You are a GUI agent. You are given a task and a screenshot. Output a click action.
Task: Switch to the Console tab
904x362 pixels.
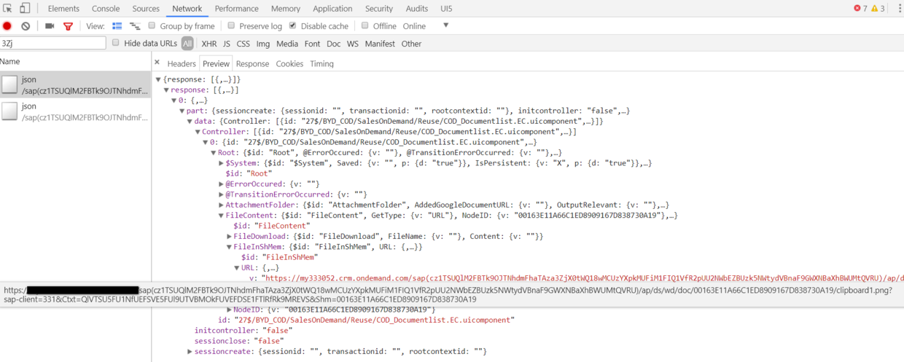click(106, 9)
